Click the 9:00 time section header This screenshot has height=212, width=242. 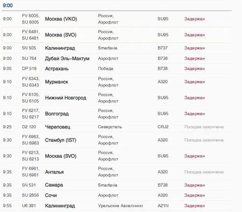(8, 5)
